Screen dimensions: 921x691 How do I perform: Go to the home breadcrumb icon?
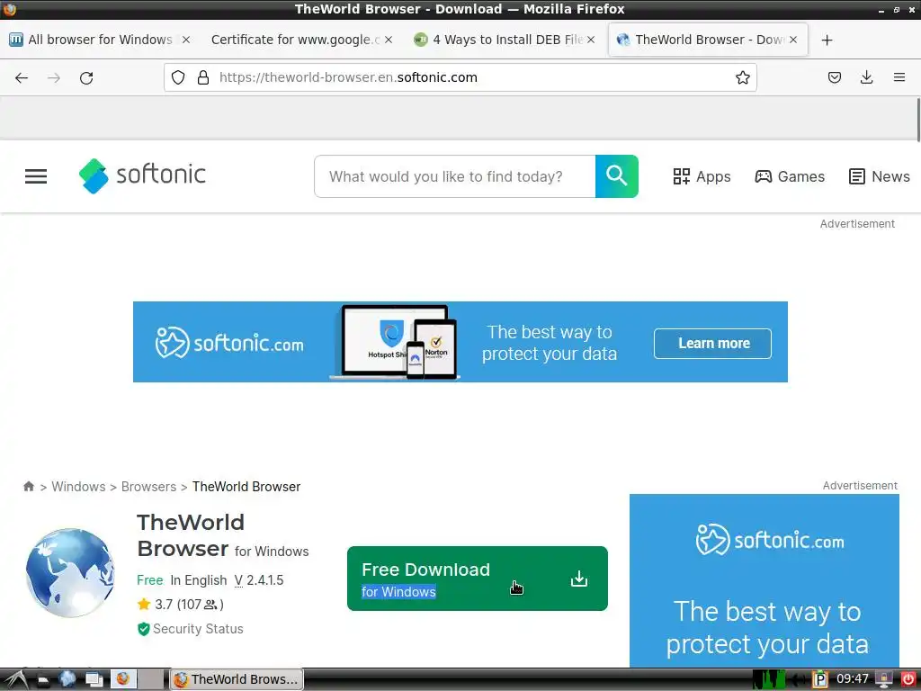point(28,487)
